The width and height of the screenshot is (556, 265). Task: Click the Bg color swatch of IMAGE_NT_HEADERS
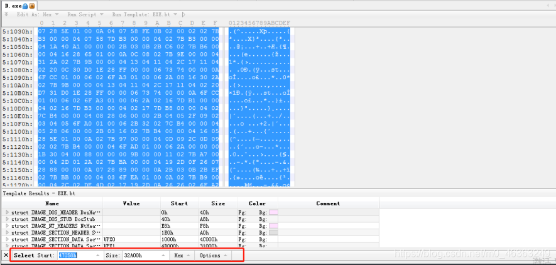pyautogui.click(x=273, y=226)
